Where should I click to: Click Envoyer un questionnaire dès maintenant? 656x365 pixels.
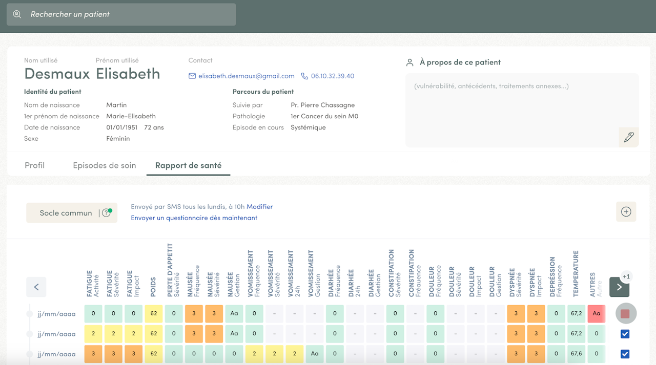(194, 218)
